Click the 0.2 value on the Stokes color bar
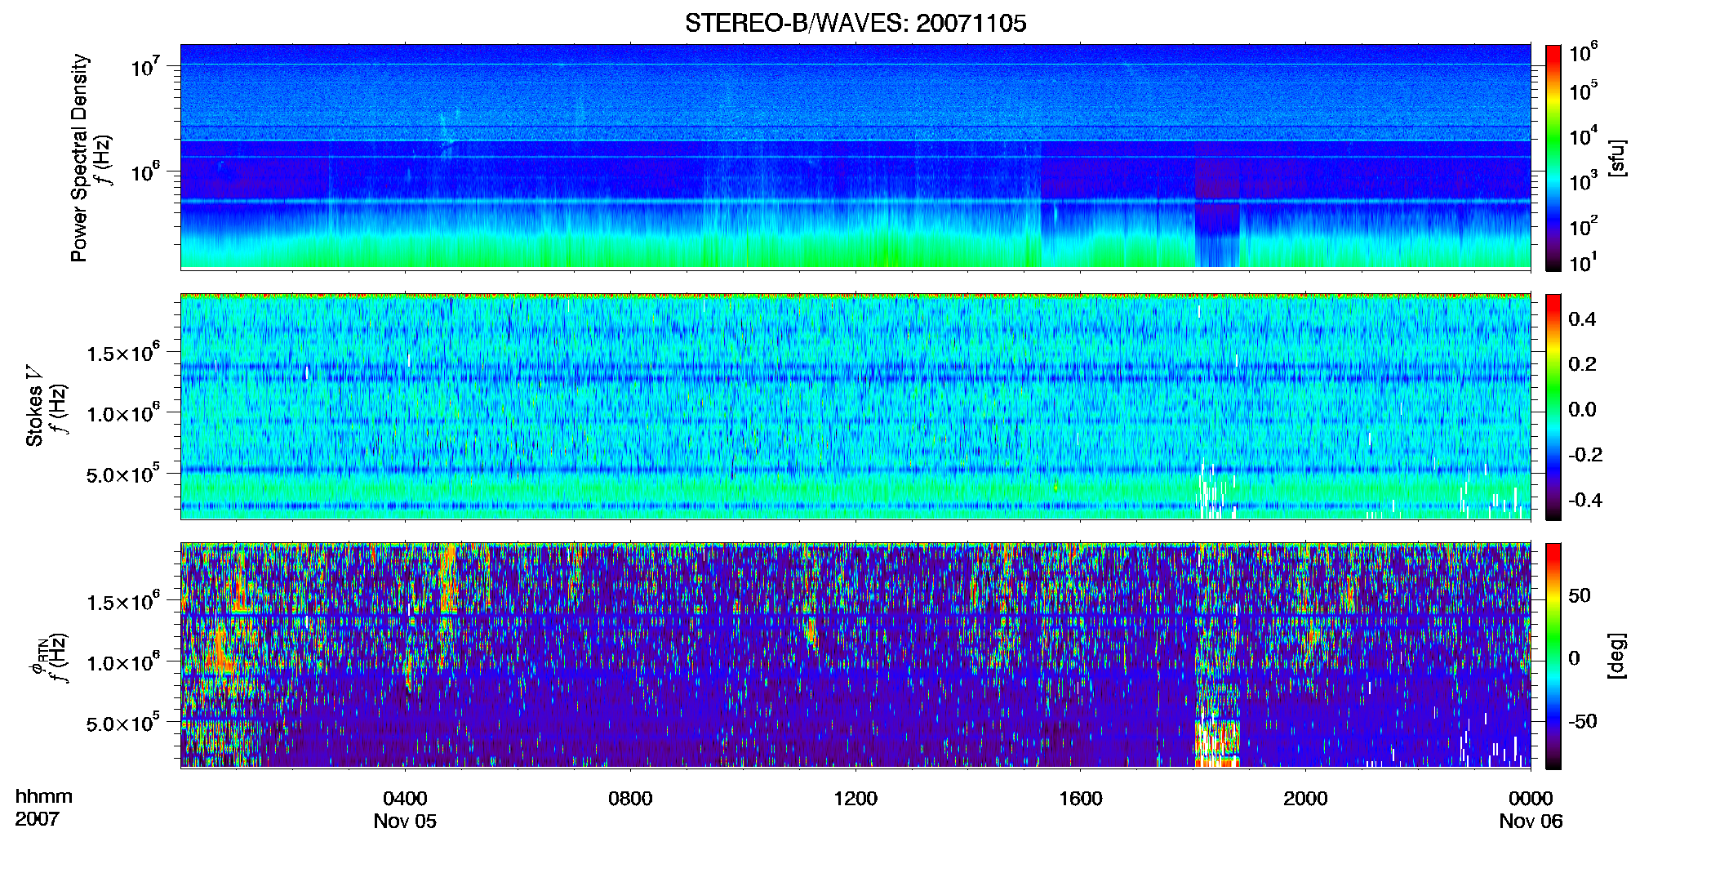 pyautogui.click(x=1582, y=364)
